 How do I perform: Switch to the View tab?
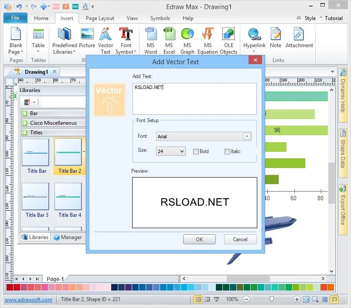[132, 18]
